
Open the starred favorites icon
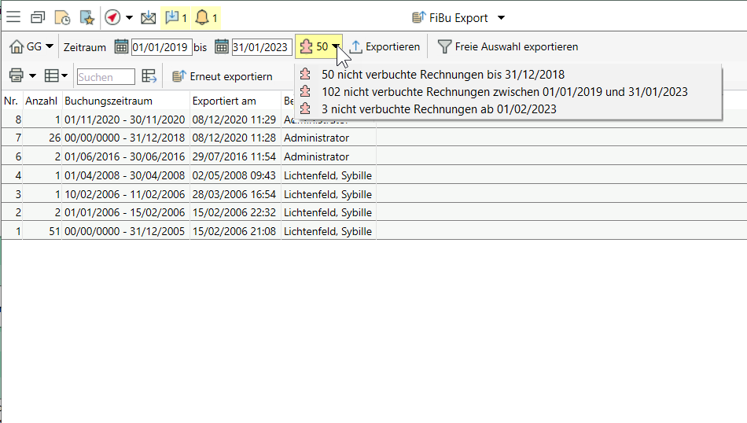[x=86, y=17]
